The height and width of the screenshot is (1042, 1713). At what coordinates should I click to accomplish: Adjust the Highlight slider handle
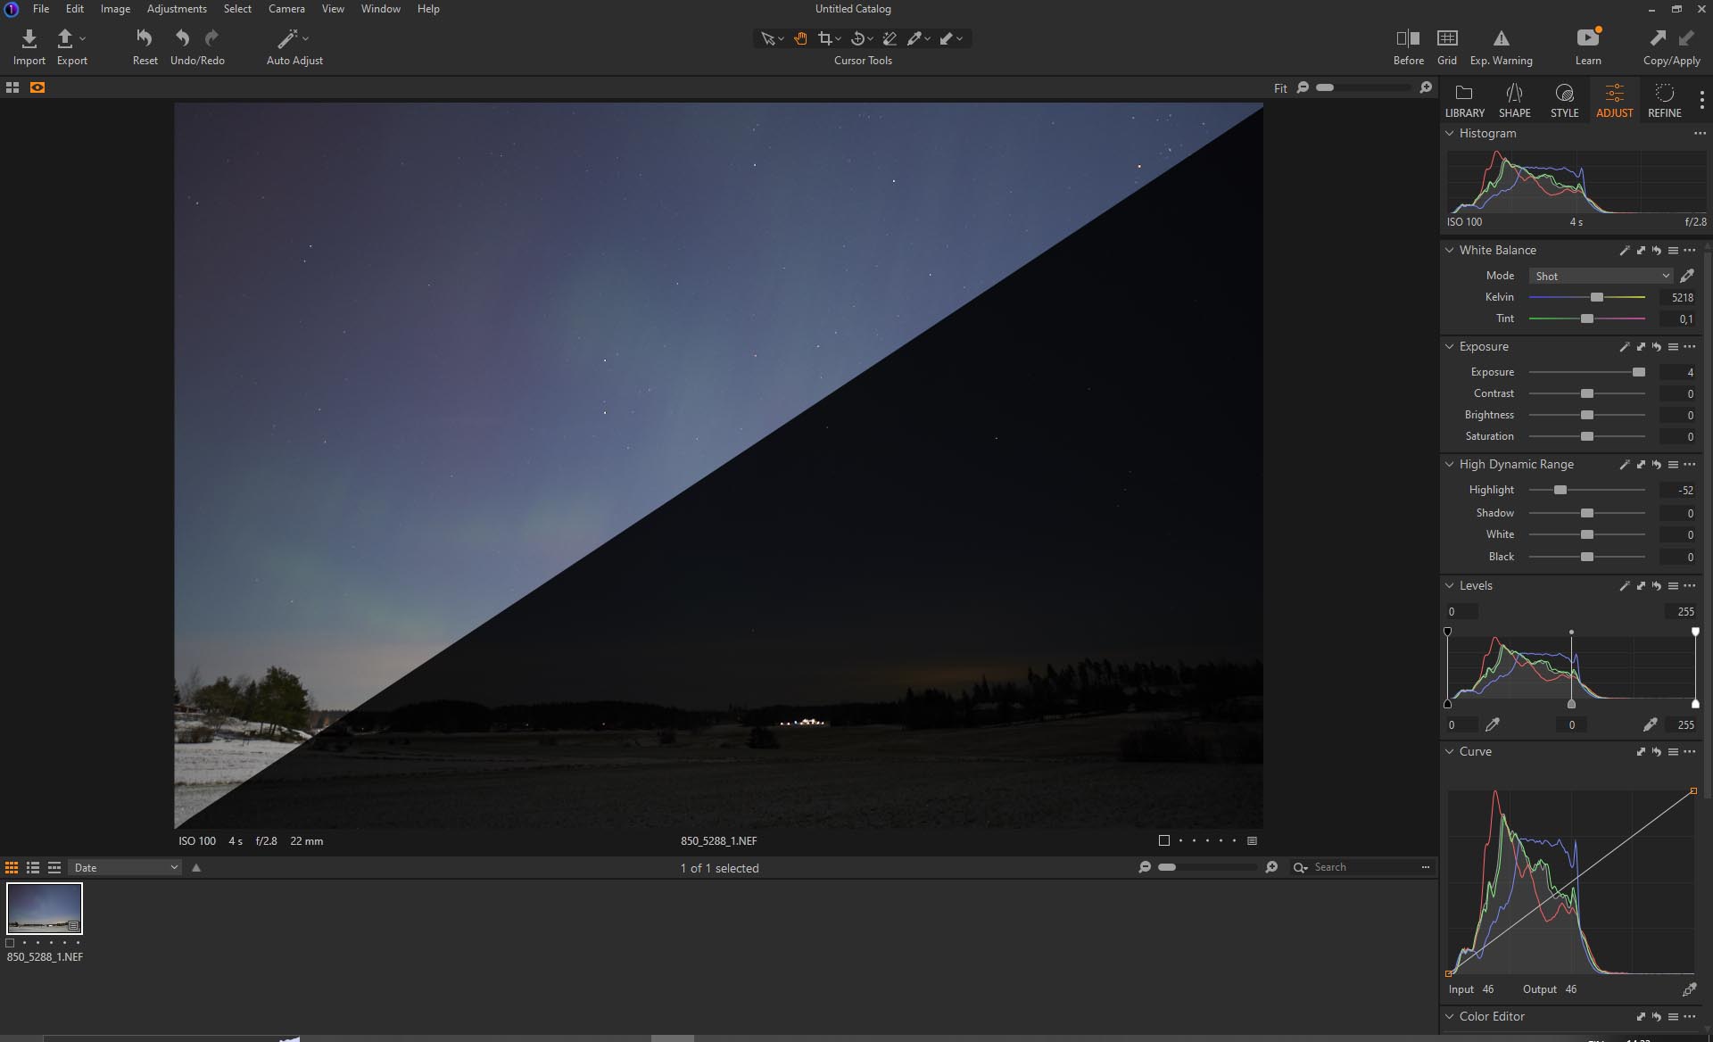[x=1560, y=490]
